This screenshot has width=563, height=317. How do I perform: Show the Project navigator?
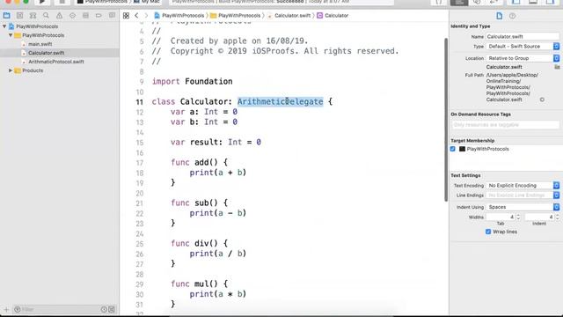[x=6, y=16]
